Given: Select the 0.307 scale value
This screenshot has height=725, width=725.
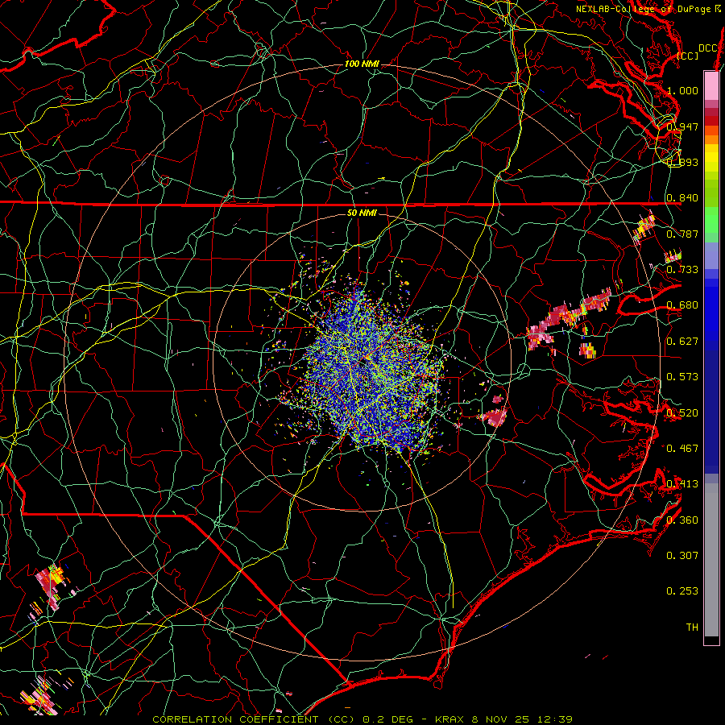Looking at the screenshot, I should tap(682, 556).
